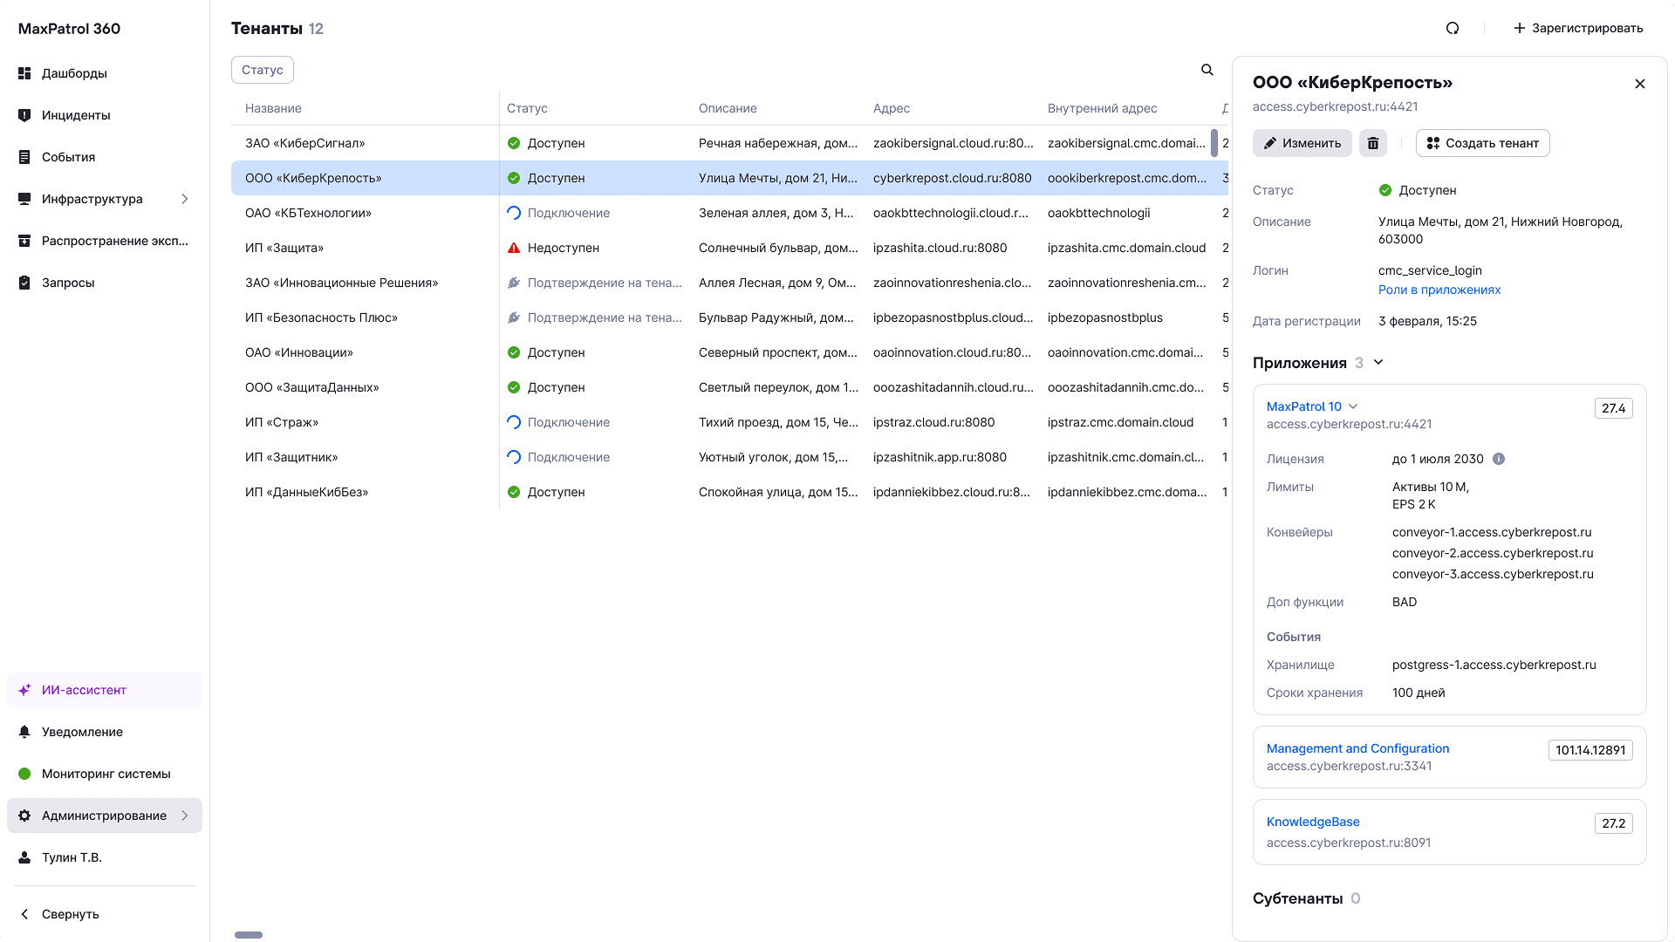Open Дашборды from the sidebar
This screenshot has height=942, width=1675.
[74, 73]
